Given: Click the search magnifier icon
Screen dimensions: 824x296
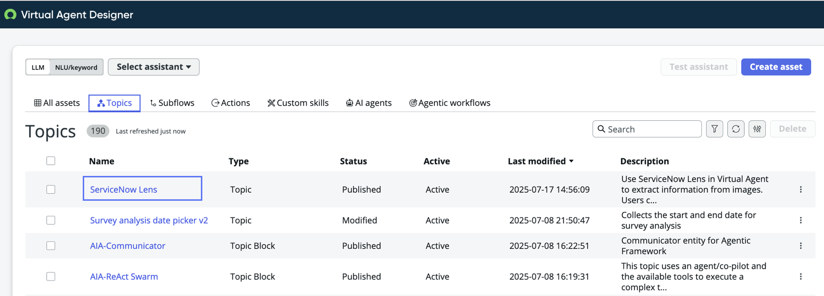Looking at the screenshot, I should coord(601,129).
